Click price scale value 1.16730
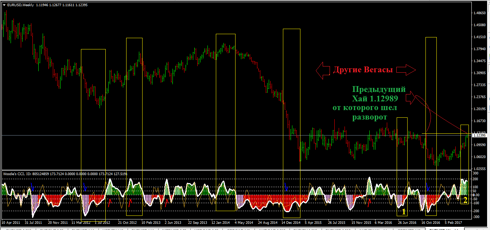Image resolution: width=490 pixels, height=230 pixels. (479, 121)
